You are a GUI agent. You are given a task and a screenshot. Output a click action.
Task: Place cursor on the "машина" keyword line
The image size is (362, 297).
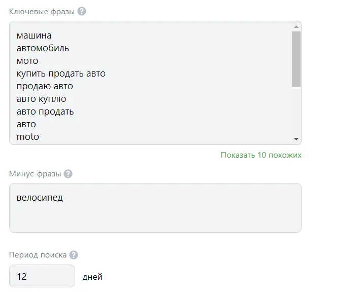(34, 35)
